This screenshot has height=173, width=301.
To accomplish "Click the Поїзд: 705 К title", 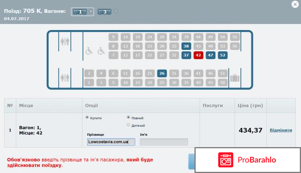I will (23, 11).
